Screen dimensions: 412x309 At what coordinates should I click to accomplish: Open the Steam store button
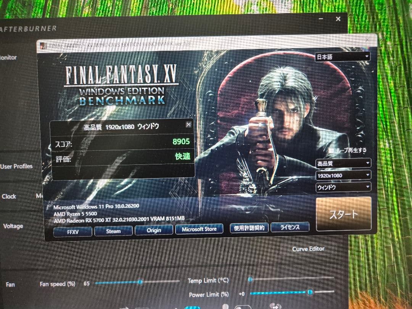click(x=113, y=231)
